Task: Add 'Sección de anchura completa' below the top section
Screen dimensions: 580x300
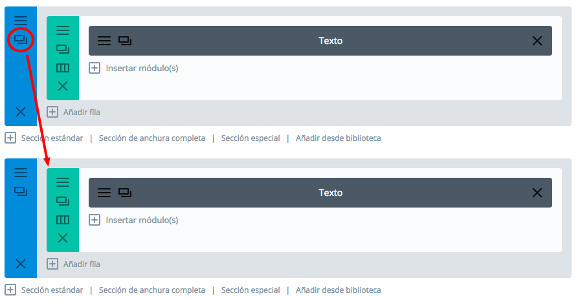Action: 151,138
